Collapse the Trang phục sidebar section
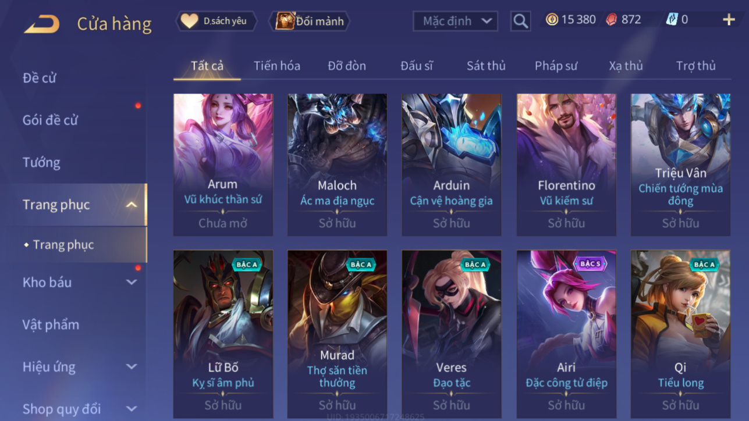The width and height of the screenshot is (749, 421). tap(132, 205)
